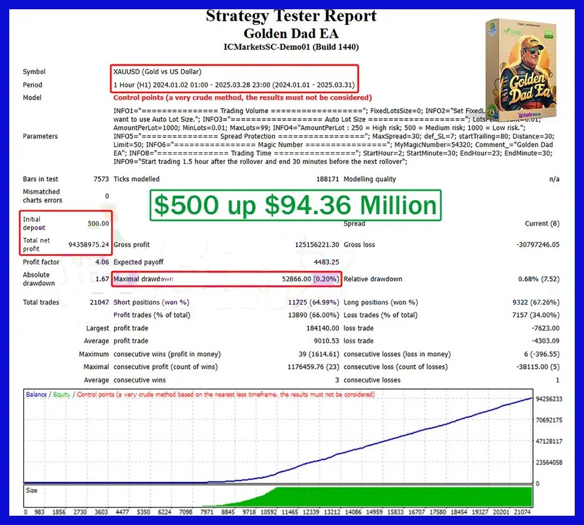Image resolution: width=584 pixels, height=525 pixels.
Task: Click the "Golden Dad EA" heading text
Action: point(291,33)
